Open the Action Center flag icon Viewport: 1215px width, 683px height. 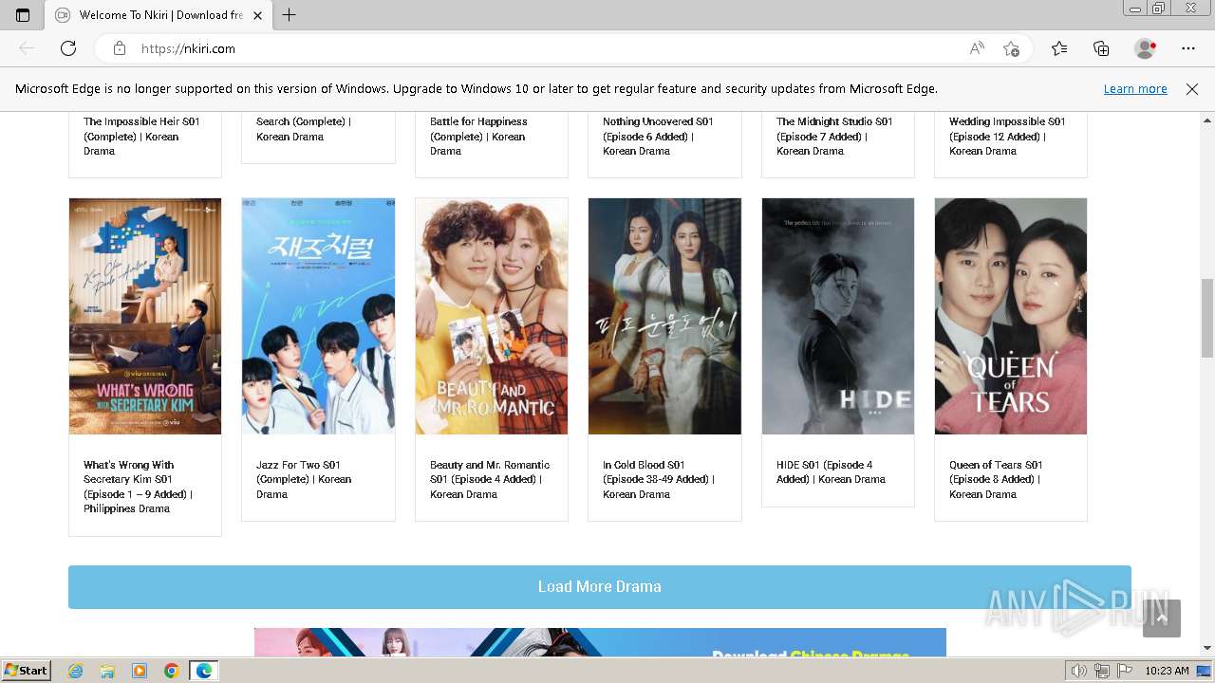tap(1123, 671)
